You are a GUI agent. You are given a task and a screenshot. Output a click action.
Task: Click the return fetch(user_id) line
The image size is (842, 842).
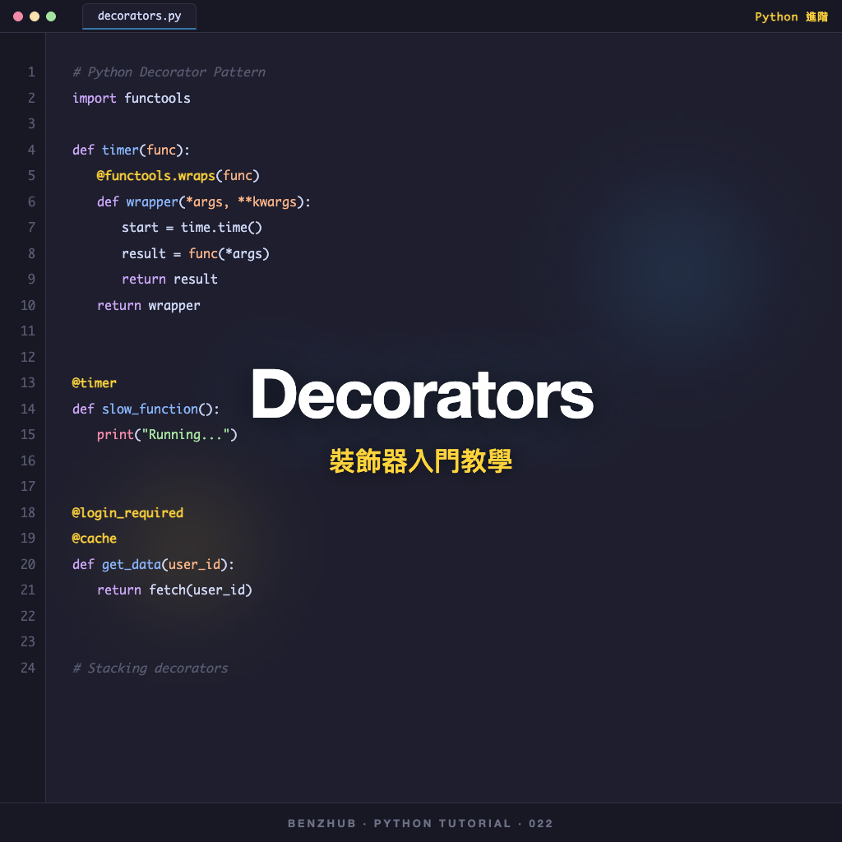[x=174, y=590]
